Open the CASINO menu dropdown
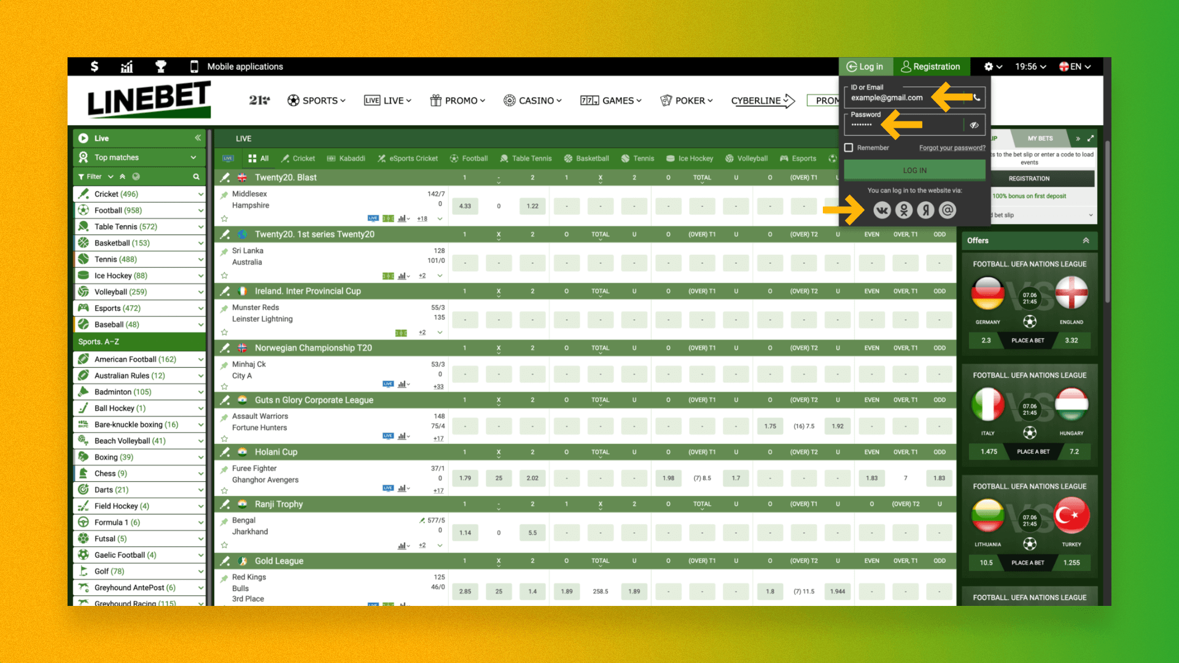The image size is (1179, 663). (532, 101)
